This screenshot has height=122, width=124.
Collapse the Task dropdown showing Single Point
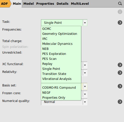coord(64,23)
